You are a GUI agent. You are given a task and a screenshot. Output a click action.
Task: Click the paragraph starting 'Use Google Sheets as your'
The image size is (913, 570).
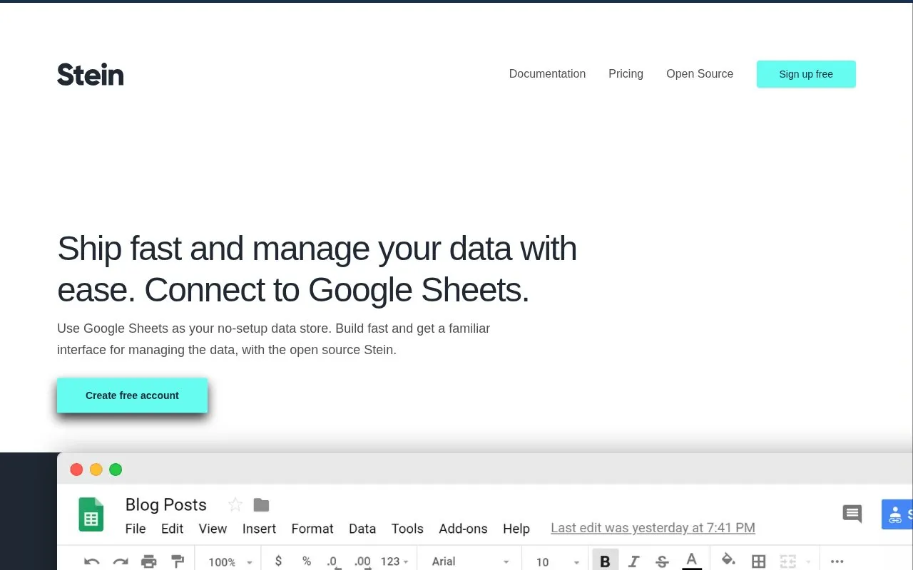(273, 339)
